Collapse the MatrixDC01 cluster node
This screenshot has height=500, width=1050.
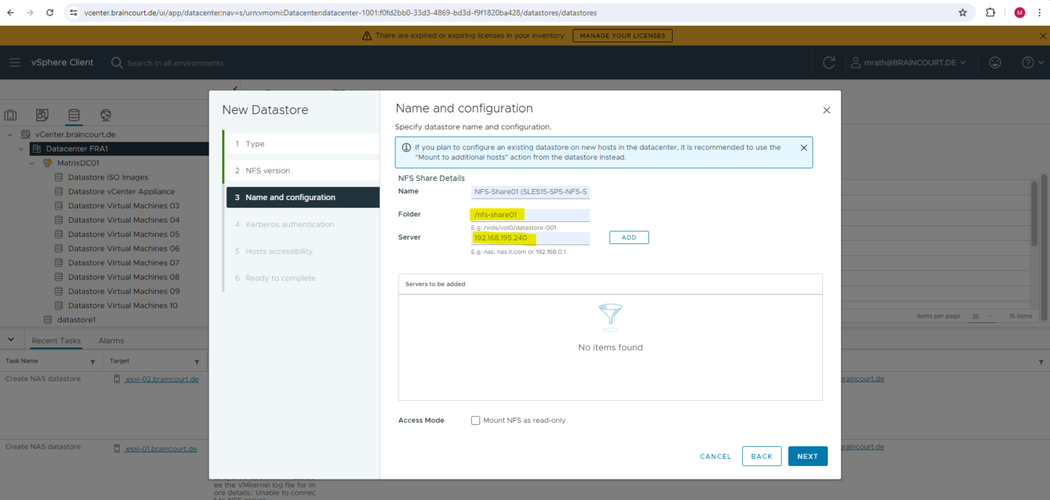pos(31,163)
